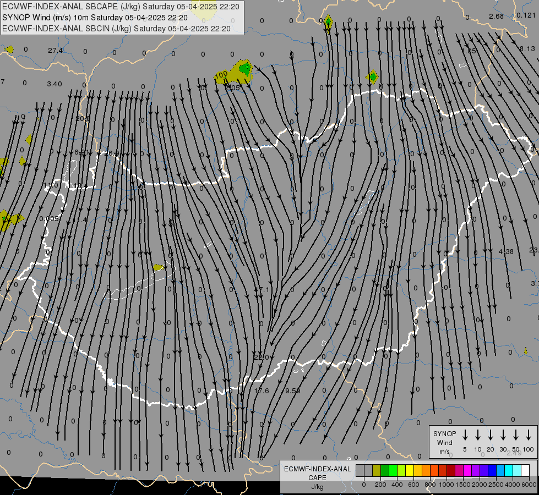This screenshot has height=495, width=539.
Task: Select the map value '2.05'
Action: pos(232,87)
